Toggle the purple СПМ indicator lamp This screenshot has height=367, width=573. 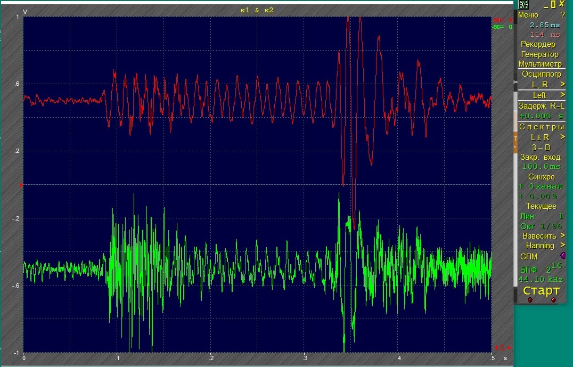[x=563, y=255]
